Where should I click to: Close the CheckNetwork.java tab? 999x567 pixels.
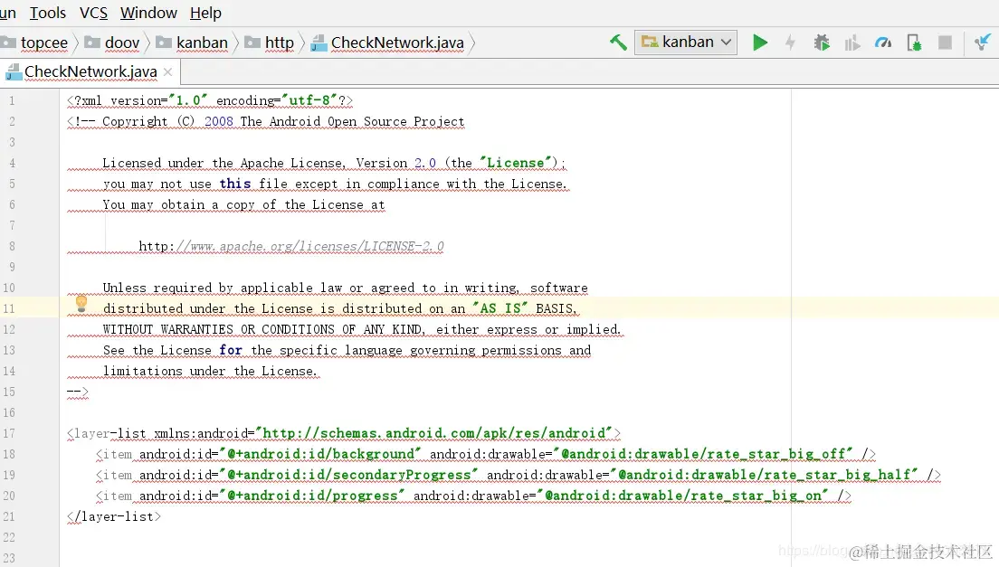click(167, 72)
